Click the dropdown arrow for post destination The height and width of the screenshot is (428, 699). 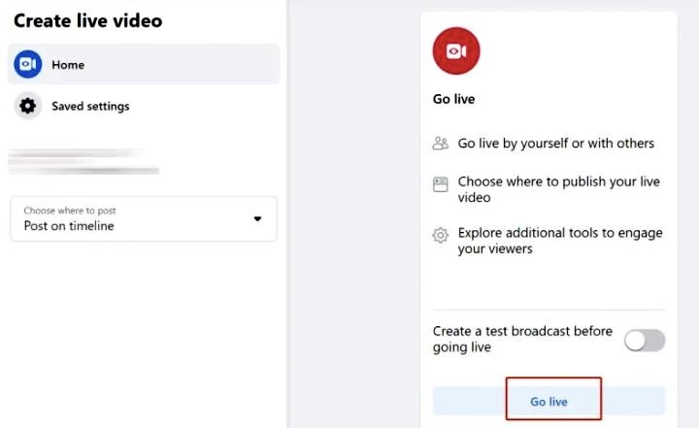[x=257, y=219]
